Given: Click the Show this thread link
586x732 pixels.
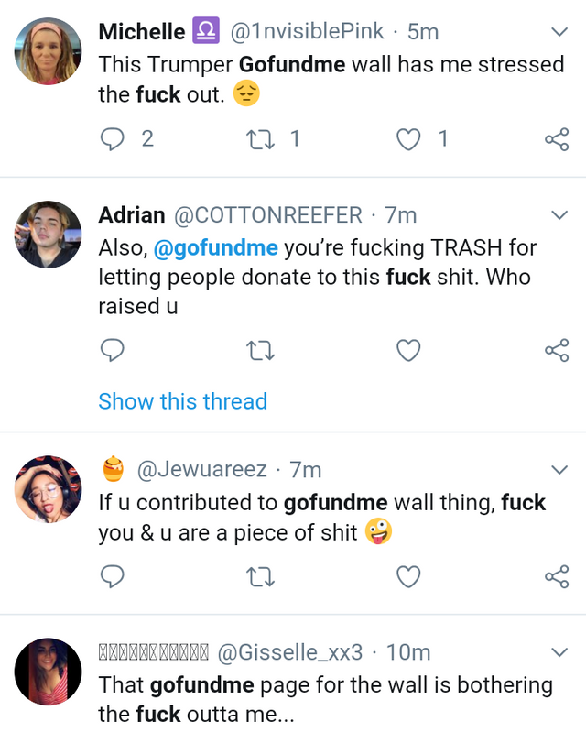Looking at the screenshot, I should click(x=182, y=401).
